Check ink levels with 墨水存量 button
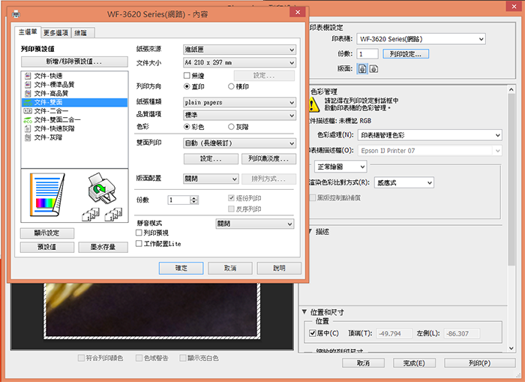Image resolution: width=525 pixels, height=382 pixels. tap(103, 247)
